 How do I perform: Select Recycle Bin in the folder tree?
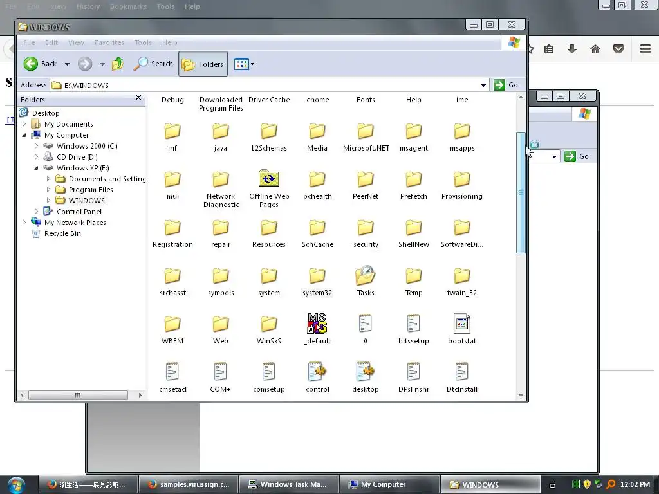(62, 233)
